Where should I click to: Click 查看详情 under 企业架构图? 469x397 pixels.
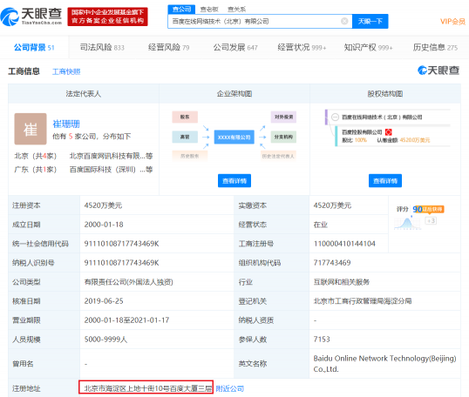pos(234,181)
